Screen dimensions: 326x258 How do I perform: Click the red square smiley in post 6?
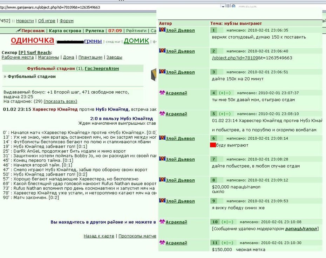213,145
